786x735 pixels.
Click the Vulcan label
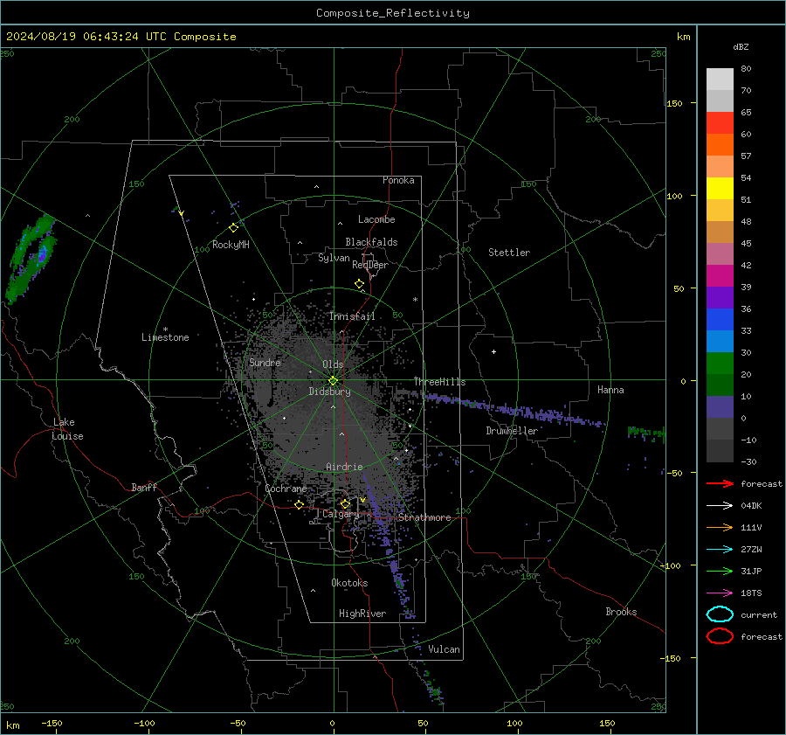coord(444,649)
